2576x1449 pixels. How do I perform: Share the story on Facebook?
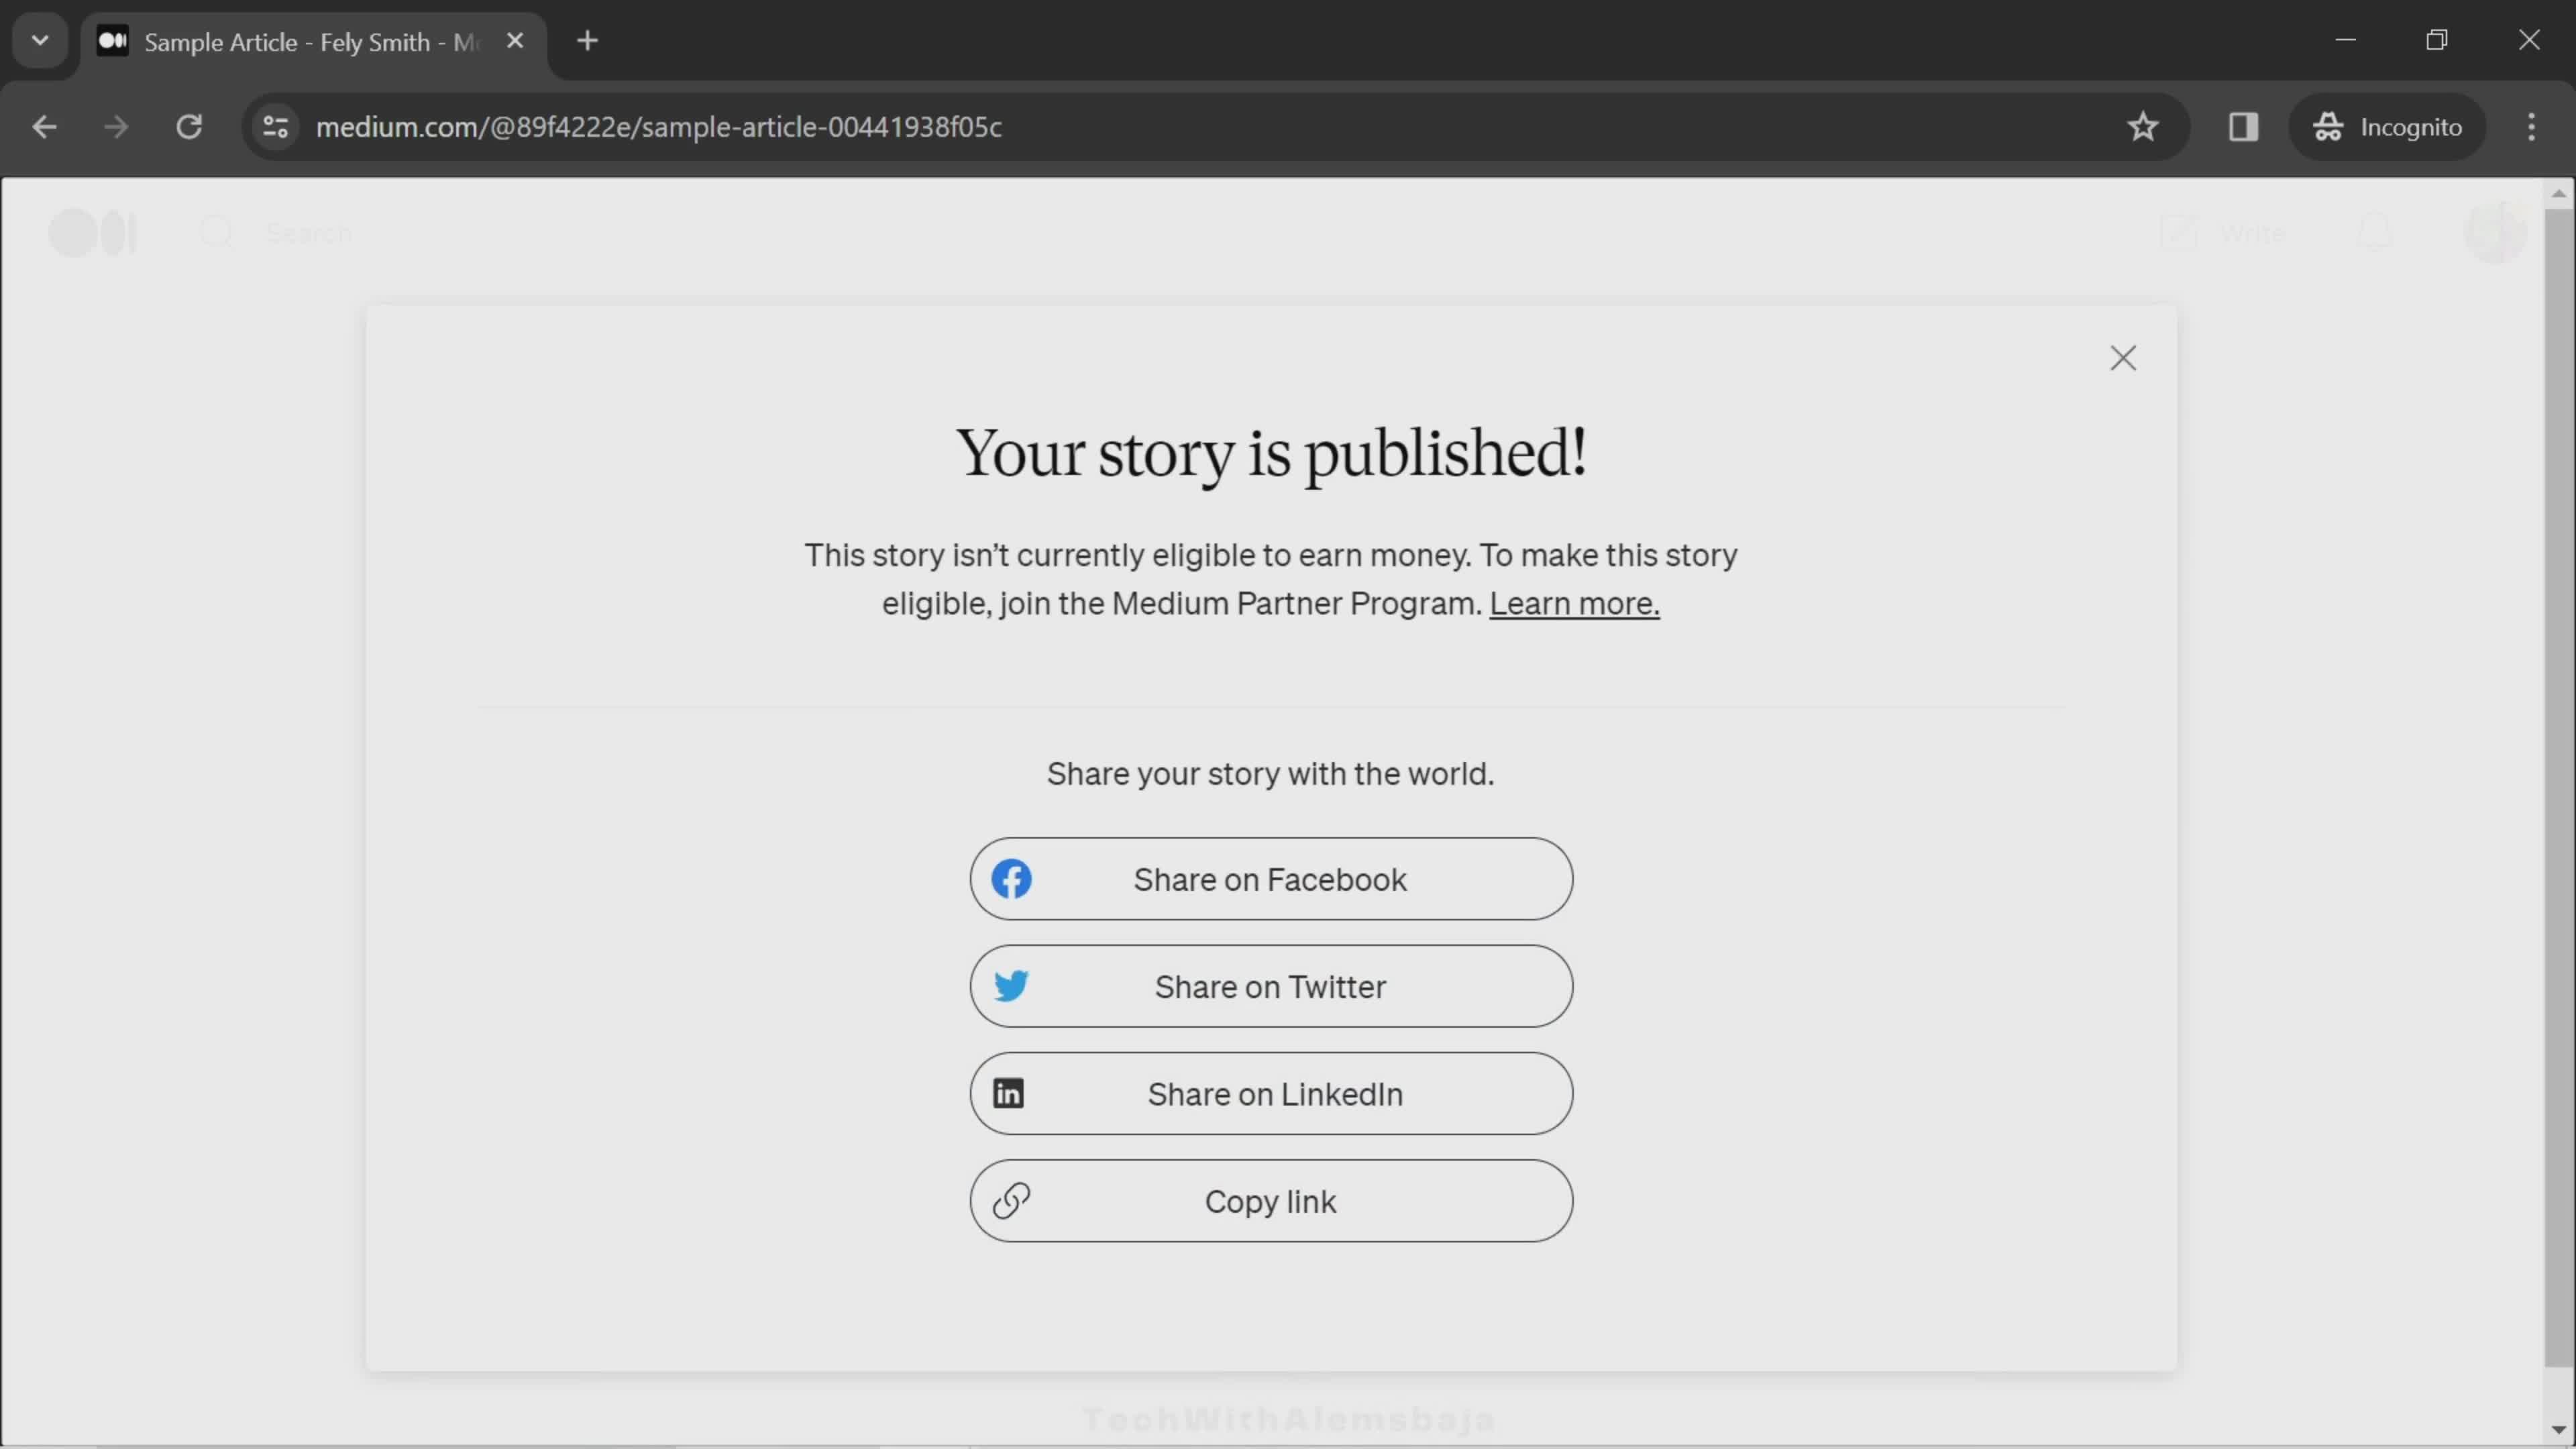tap(1271, 879)
